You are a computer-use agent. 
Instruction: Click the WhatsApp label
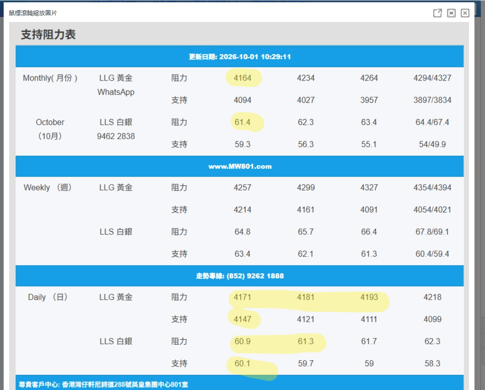click(x=116, y=92)
